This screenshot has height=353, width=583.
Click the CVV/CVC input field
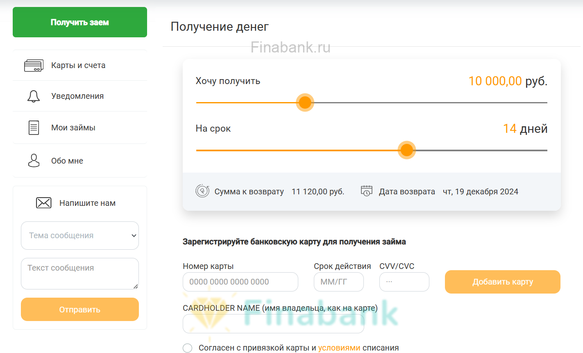click(x=404, y=282)
